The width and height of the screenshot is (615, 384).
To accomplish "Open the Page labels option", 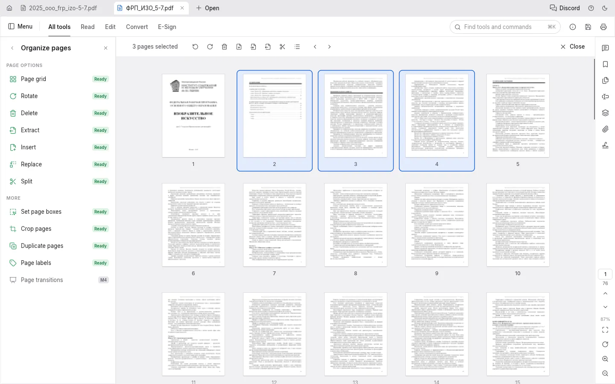I will [x=59, y=263].
